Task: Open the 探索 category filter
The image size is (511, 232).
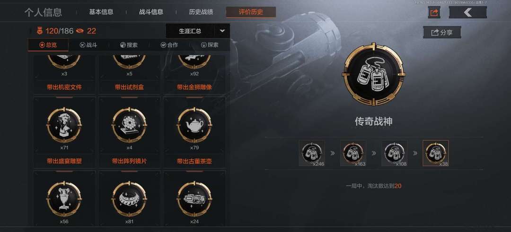Action: pyautogui.click(x=210, y=45)
